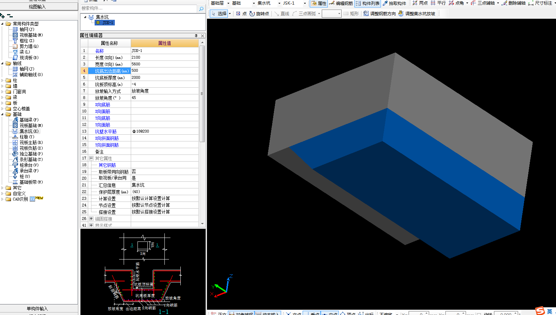This screenshot has width=556, height=315.
Task: Expand the 锚固搭接 property group
Action: pyautogui.click(x=91, y=219)
